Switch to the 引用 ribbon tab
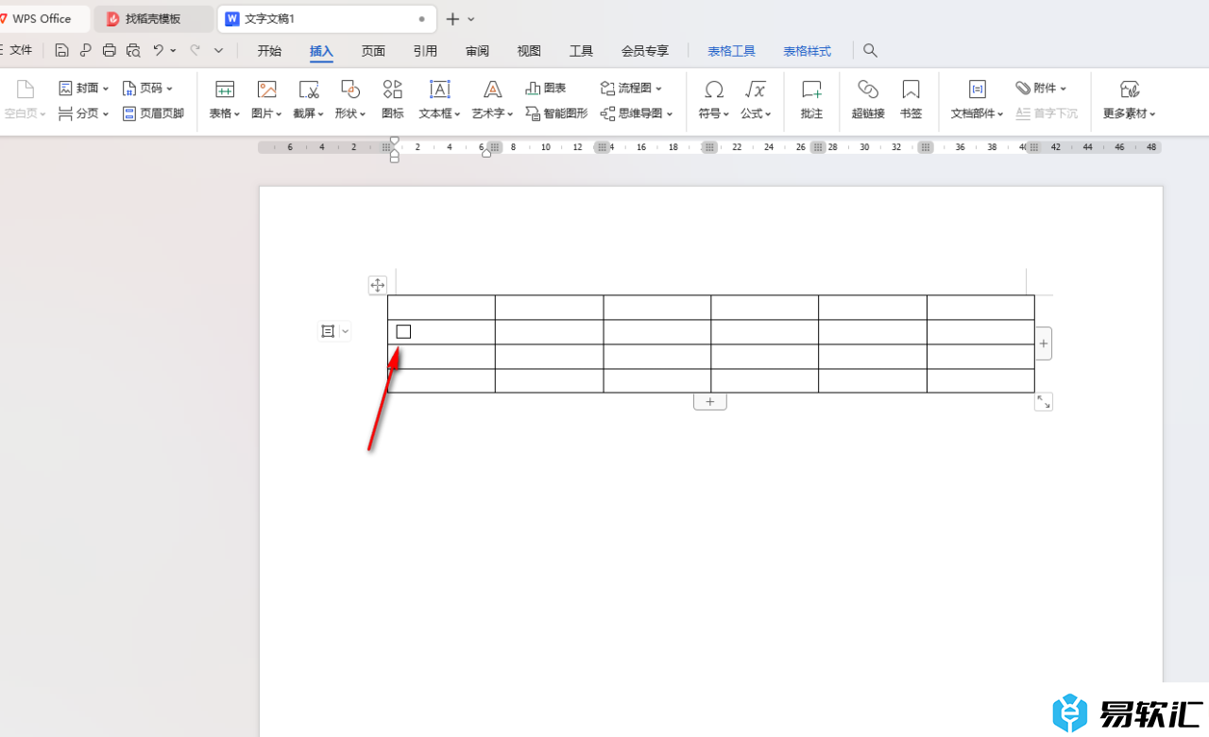This screenshot has height=737, width=1209. click(425, 51)
